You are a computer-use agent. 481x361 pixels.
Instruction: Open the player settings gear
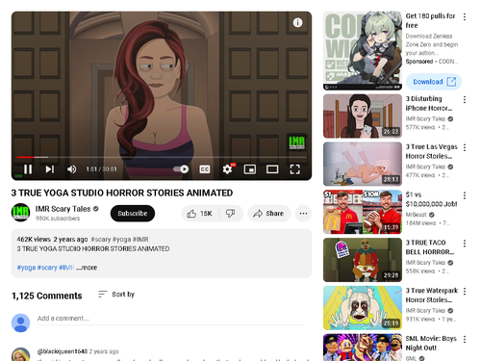pyautogui.click(x=228, y=169)
